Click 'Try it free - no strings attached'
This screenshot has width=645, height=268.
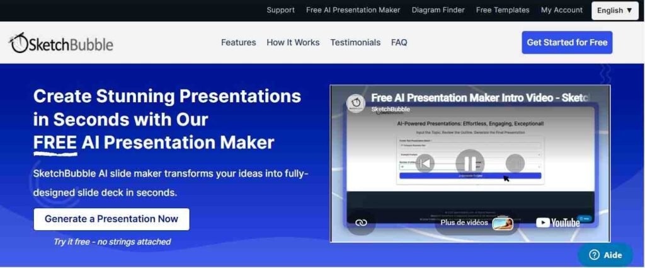[x=112, y=242]
